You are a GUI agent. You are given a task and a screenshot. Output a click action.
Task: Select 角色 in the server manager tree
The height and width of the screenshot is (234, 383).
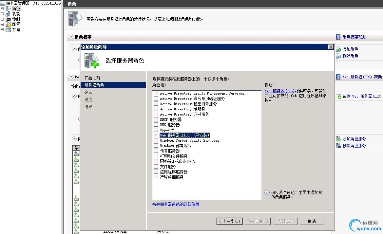[x=16, y=9]
